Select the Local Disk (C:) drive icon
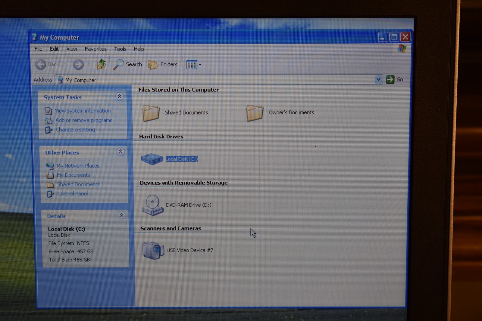Viewport: 482px width, 321px height. [152, 159]
